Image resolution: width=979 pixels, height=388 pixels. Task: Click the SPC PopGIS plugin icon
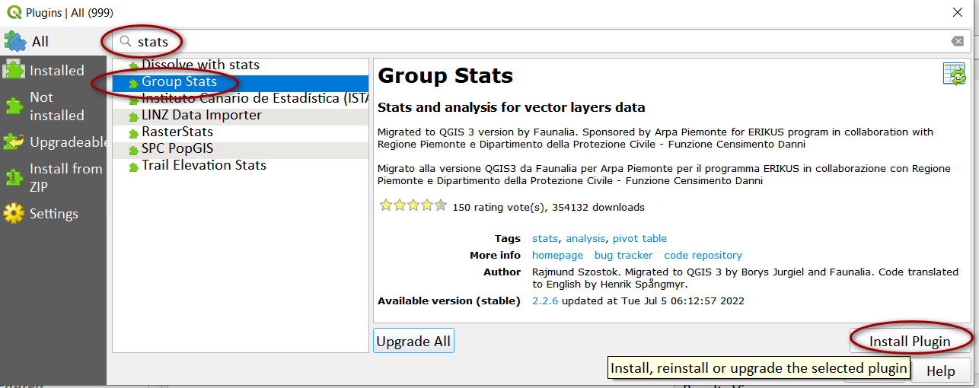[x=134, y=150]
